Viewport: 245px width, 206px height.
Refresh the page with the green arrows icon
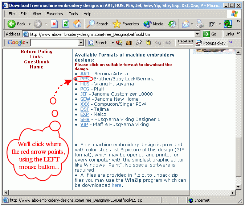click(66, 24)
